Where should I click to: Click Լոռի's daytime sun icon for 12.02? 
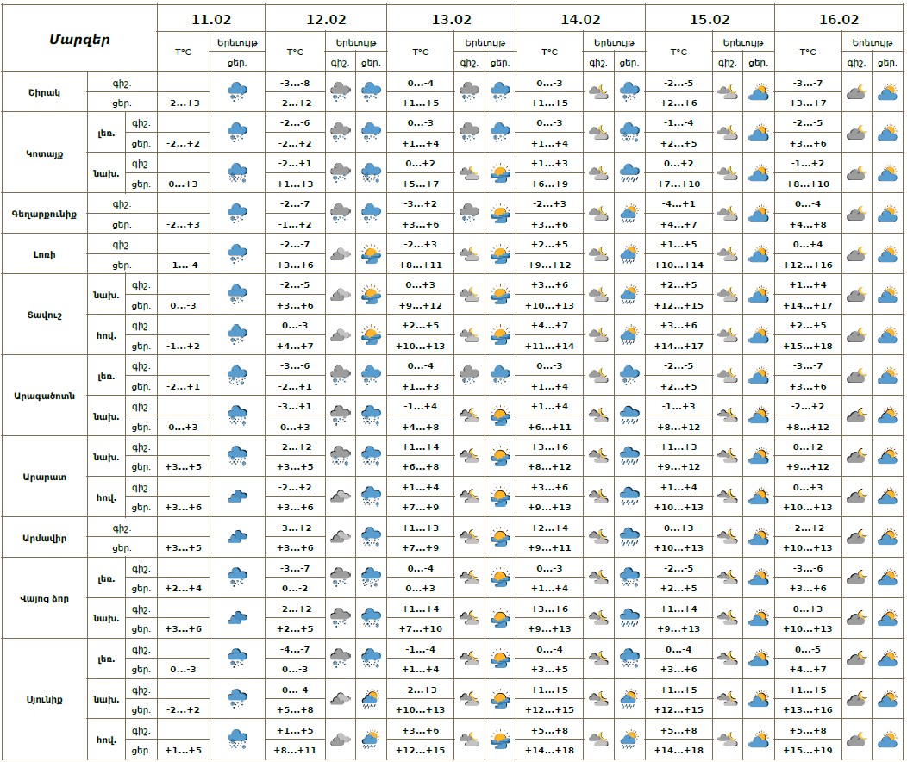(x=372, y=254)
